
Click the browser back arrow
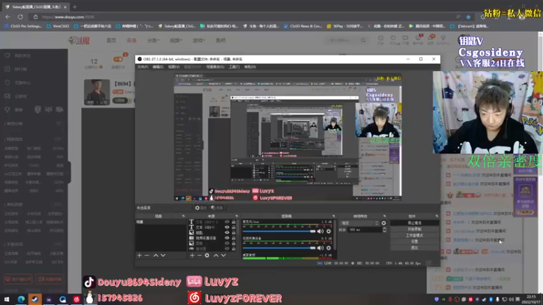tap(7, 16)
